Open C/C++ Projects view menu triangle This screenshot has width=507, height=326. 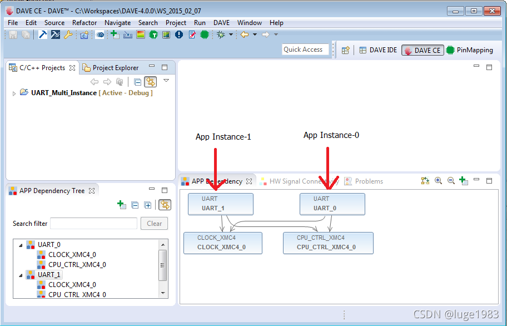tap(166, 81)
